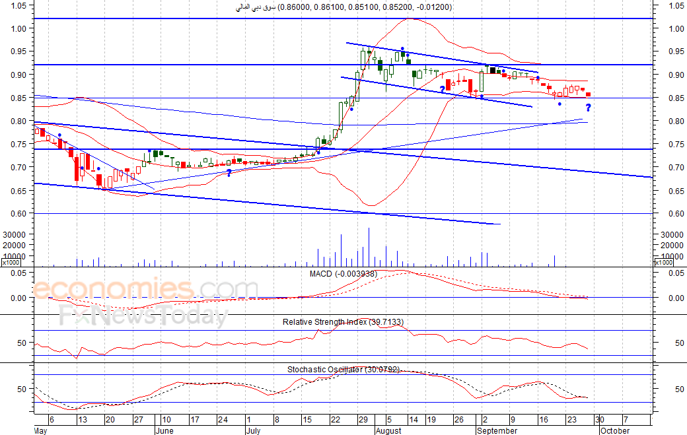Click the 30000 volume label on left axis
Viewport: 687px width, 435px height.
(14, 234)
